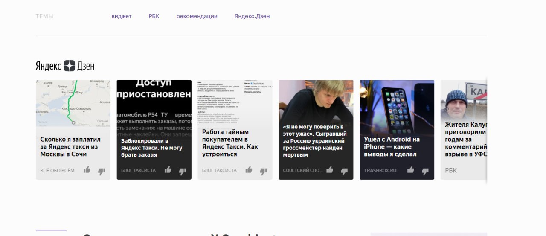Click 'БЛОГ ТАКСИСТА' on the mystery shopper card
This screenshot has width=546, height=236.
219,170
